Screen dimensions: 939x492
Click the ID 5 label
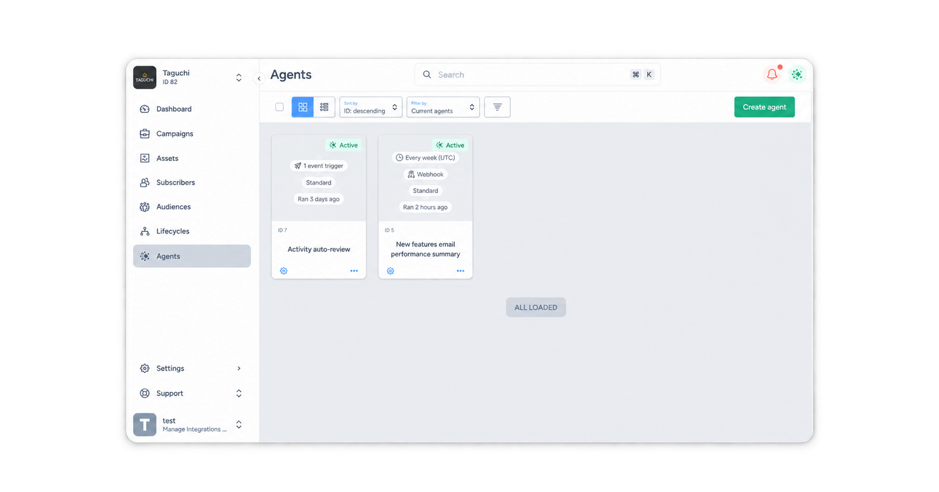[x=389, y=230]
